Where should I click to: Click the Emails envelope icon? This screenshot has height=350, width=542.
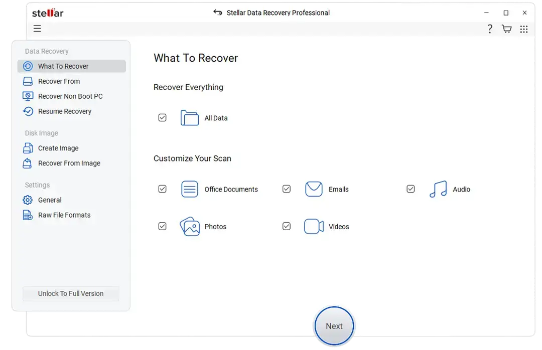(x=314, y=189)
